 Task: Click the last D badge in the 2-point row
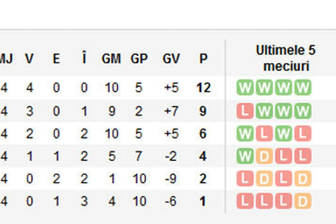pos(302,179)
